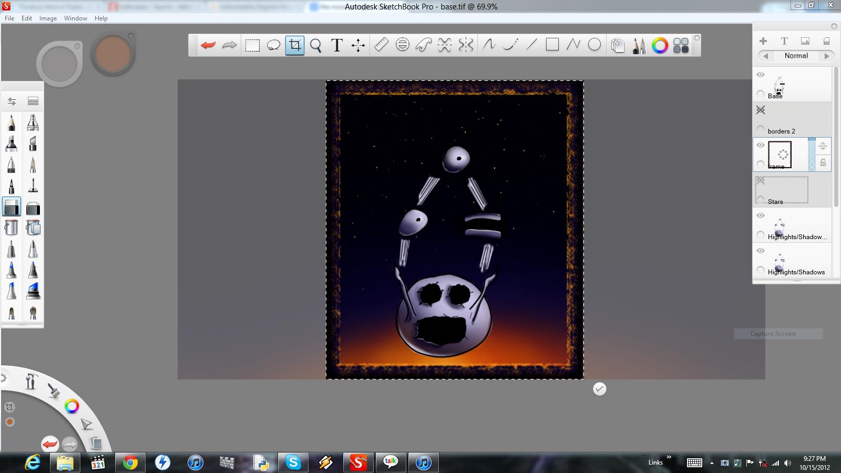Show hidden taskbar tray icons arrow

point(712,463)
